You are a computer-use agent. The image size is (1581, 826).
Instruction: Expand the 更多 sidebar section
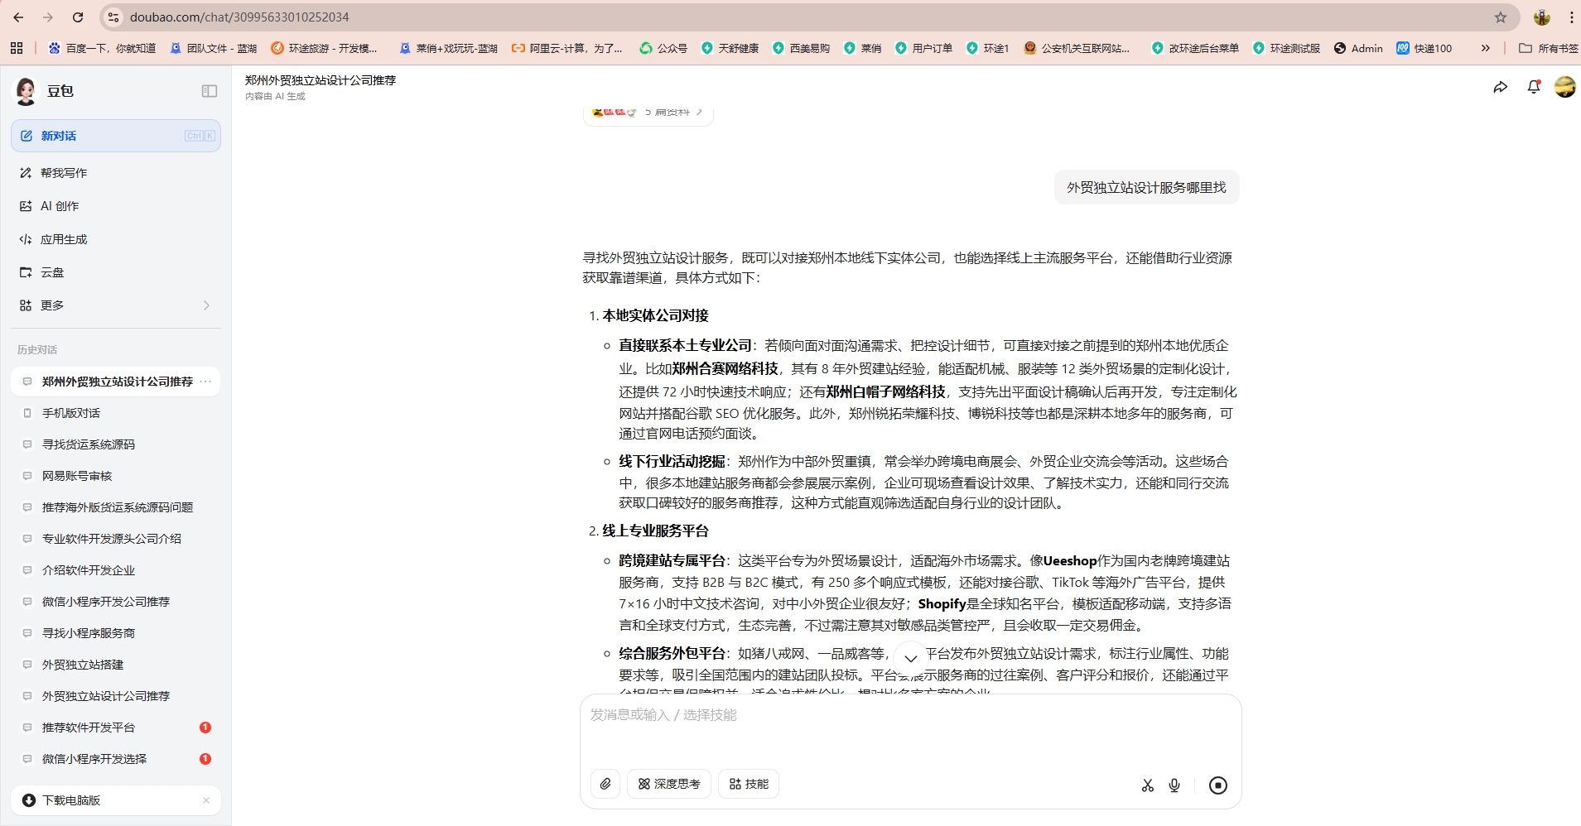tap(52, 305)
